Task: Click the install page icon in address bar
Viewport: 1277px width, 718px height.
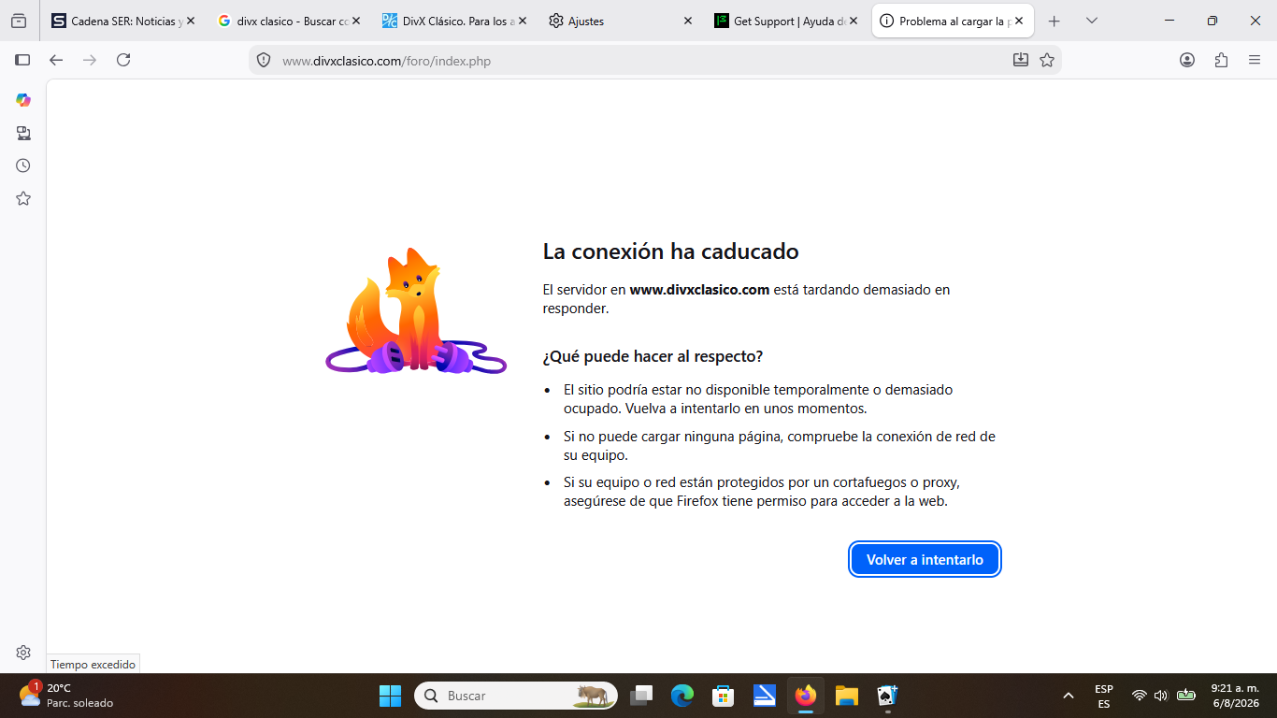Action: (x=1021, y=60)
